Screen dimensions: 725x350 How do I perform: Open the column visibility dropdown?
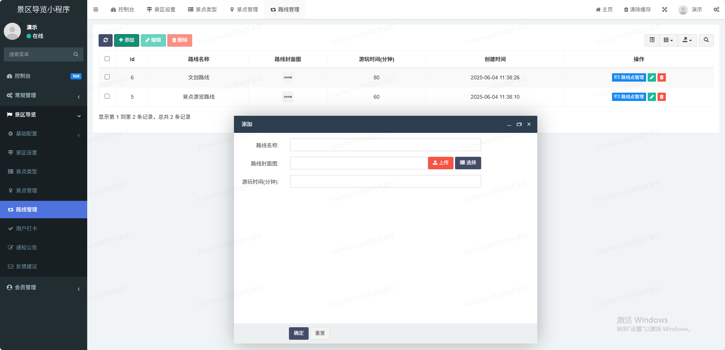(668, 40)
